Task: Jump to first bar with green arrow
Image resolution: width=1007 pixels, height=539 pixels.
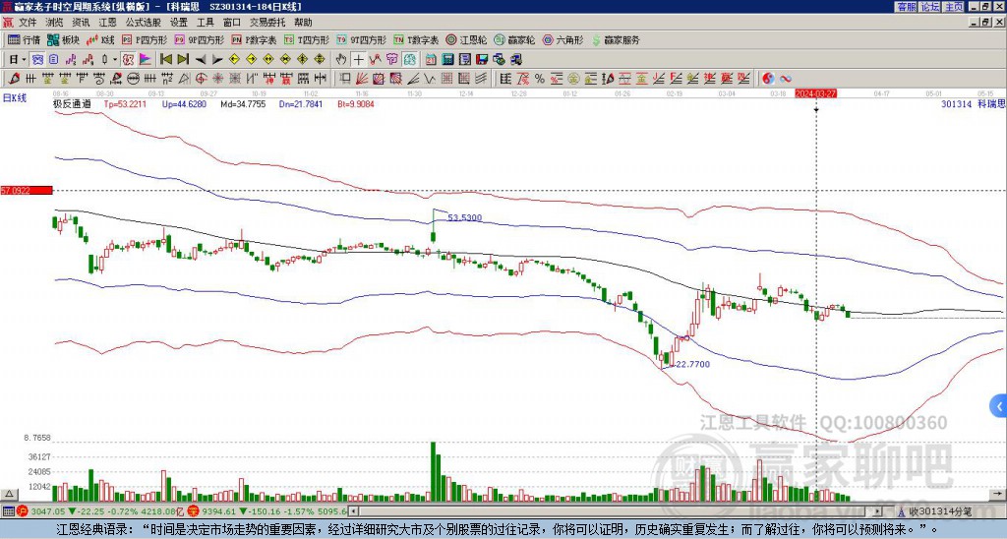Action: click(x=165, y=60)
